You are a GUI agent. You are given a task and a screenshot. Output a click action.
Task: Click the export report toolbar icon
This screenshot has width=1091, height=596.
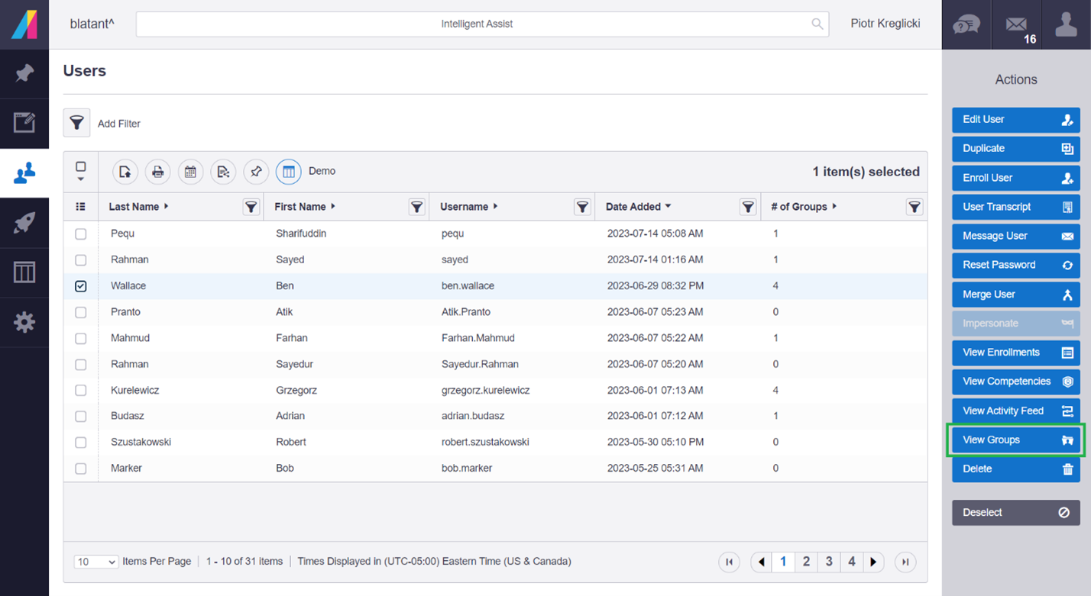[x=125, y=172]
